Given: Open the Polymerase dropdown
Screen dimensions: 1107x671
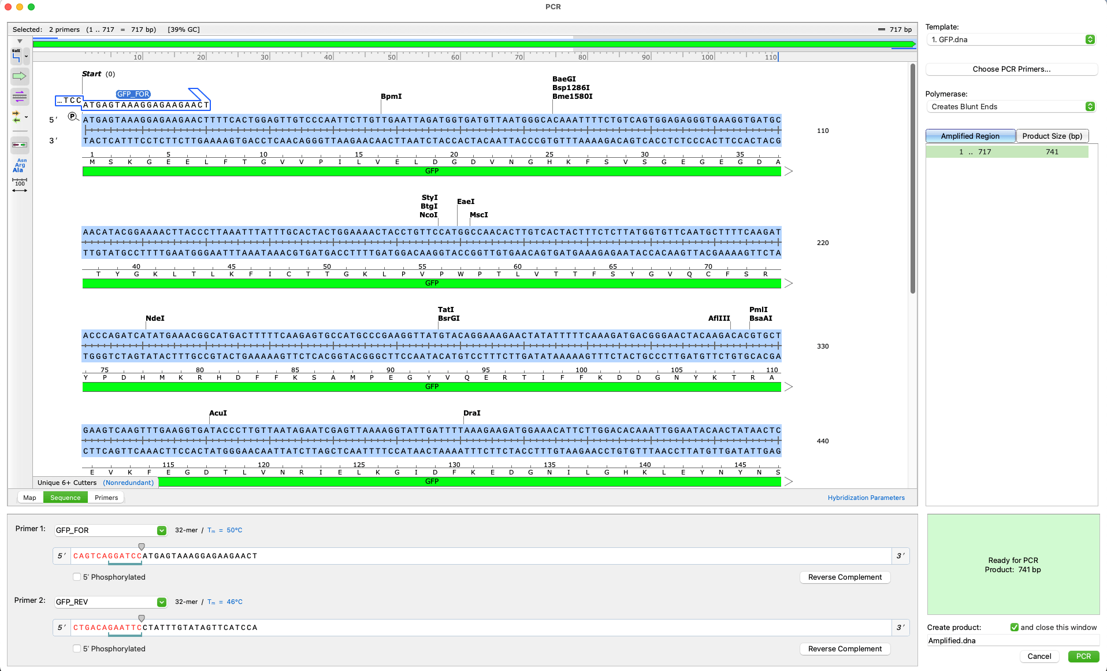Looking at the screenshot, I should pos(1012,106).
